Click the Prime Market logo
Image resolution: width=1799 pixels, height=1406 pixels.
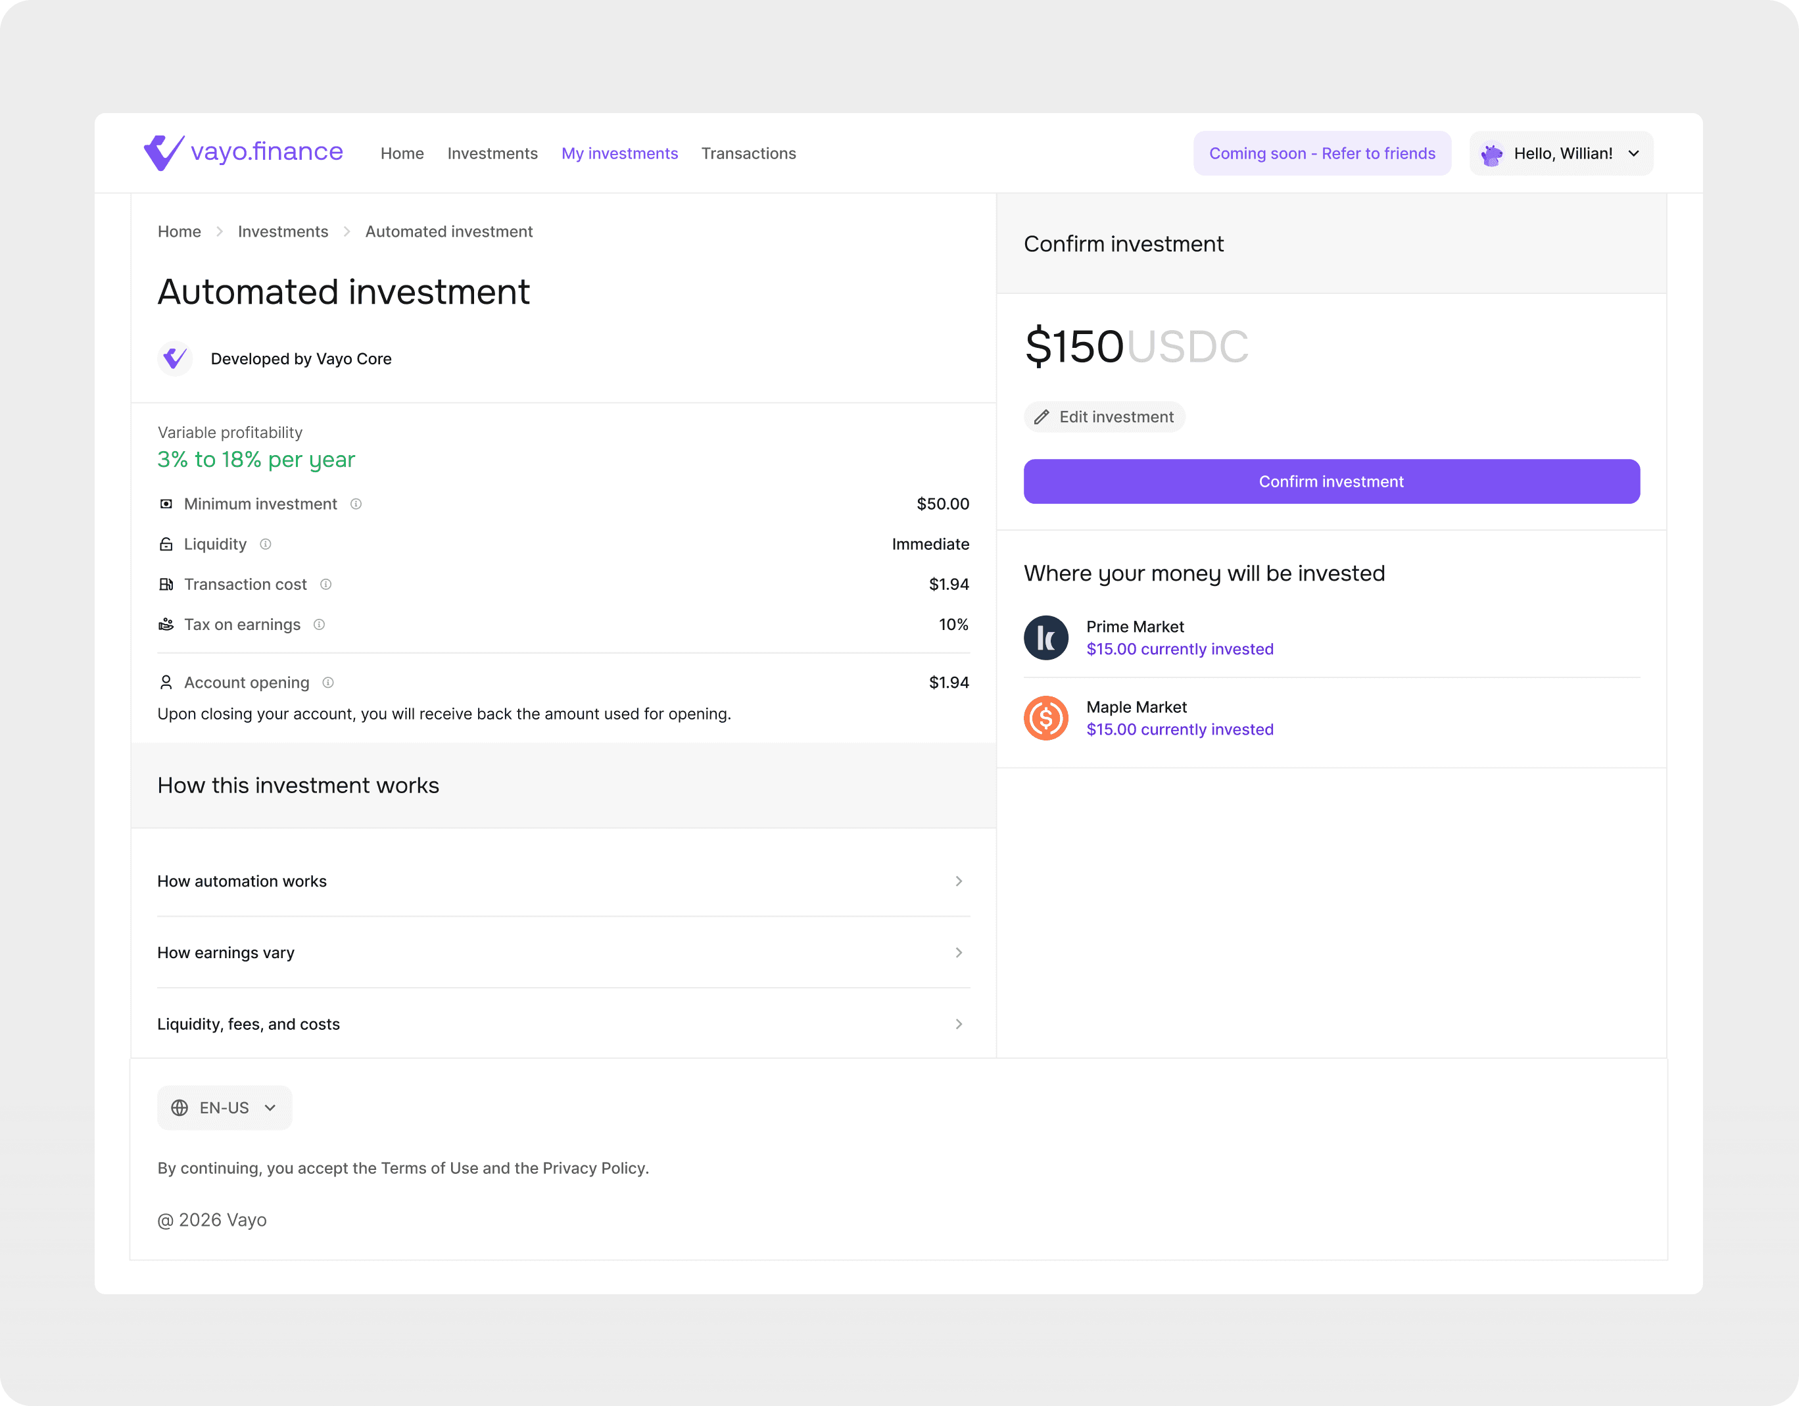click(x=1046, y=637)
